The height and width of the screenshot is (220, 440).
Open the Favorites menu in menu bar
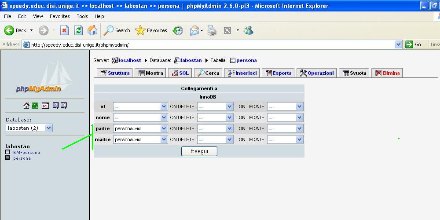(59, 16)
